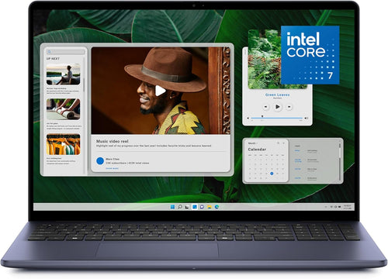
Task: Open the Up Next thumbnail with rolled yoga mat
Action: tap(63, 109)
